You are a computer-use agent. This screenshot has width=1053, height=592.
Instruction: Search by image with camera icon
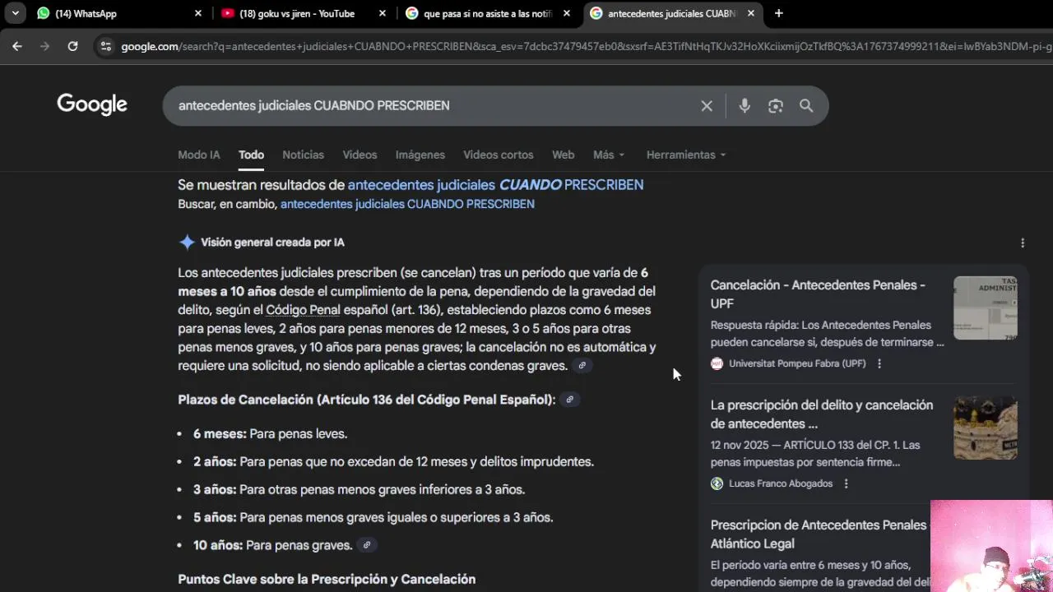click(776, 105)
